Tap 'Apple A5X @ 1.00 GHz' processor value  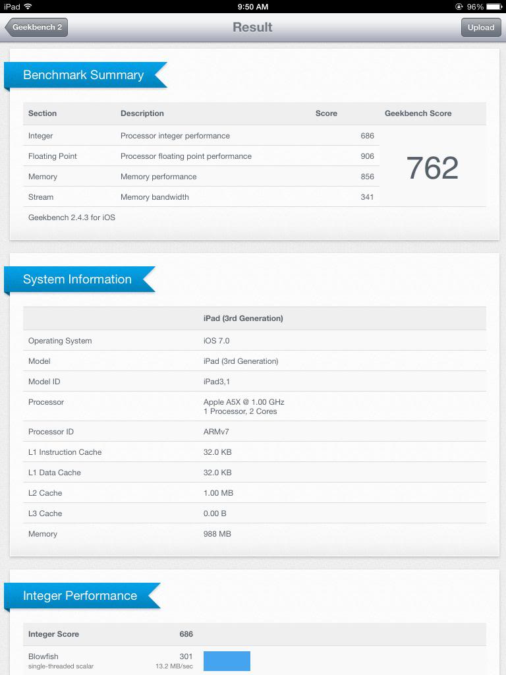(x=244, y=402)
